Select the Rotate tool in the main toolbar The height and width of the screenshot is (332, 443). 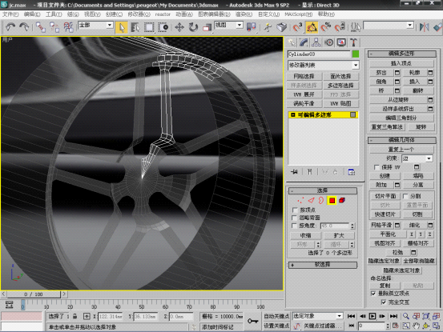(193, 27)
